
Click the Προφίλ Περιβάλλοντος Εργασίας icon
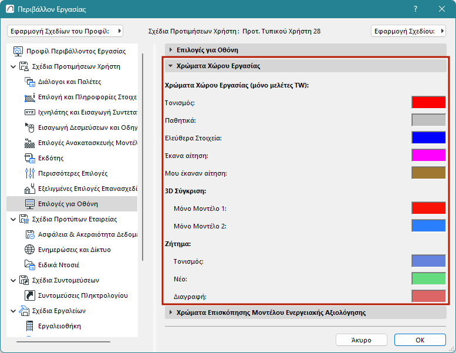[18, 51]
